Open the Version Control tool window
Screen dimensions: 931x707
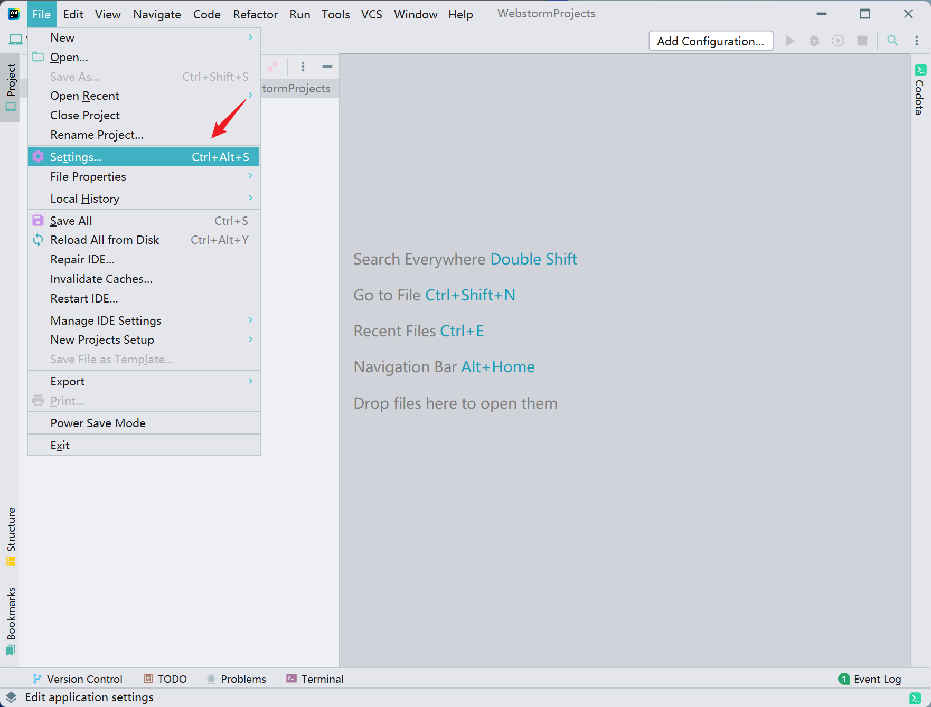[77, 679]
